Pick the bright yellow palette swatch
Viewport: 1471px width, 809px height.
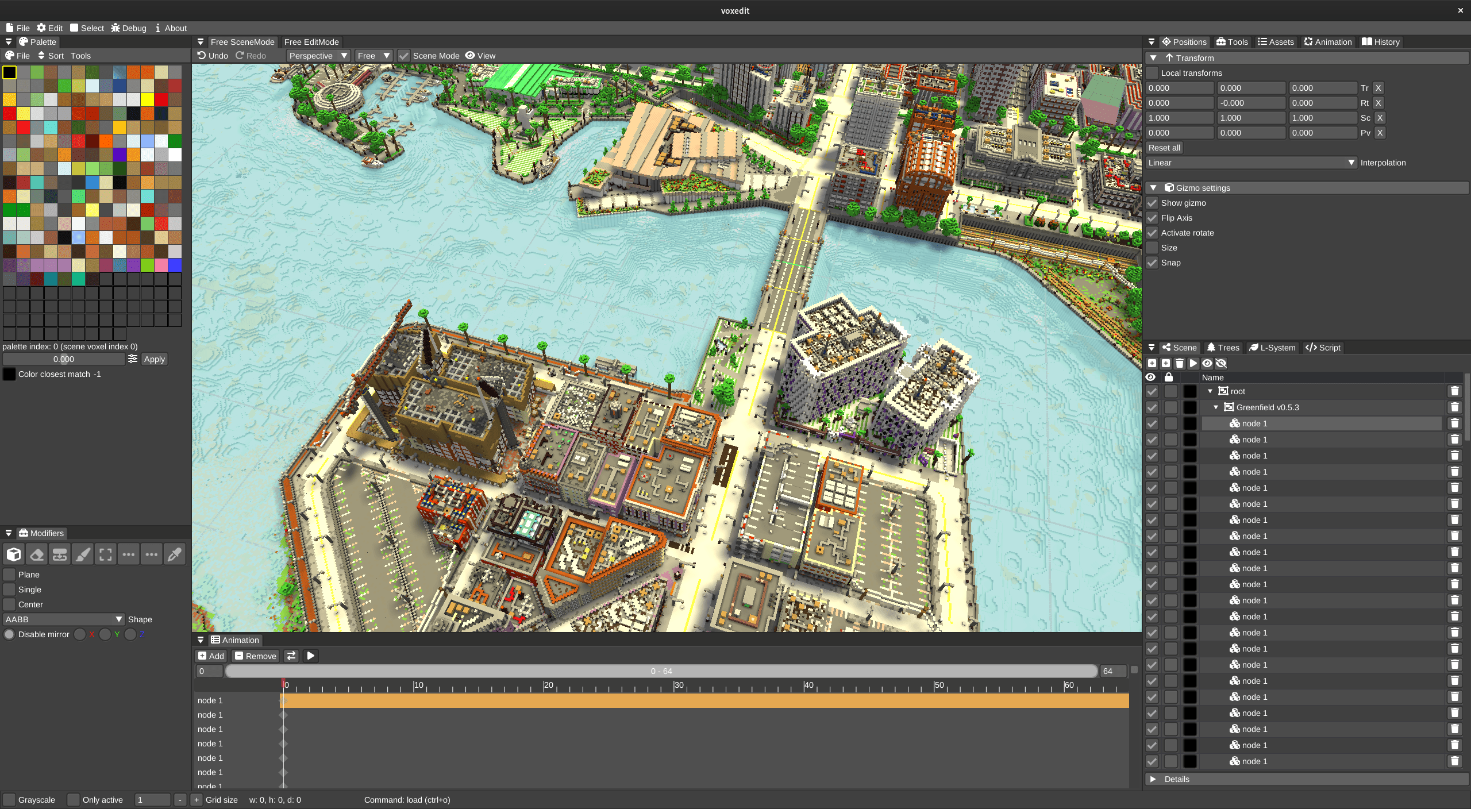point(147,99)
